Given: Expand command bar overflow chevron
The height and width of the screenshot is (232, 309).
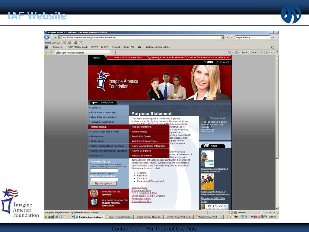Looking at the screenshot, I should [x=277, y=51].
